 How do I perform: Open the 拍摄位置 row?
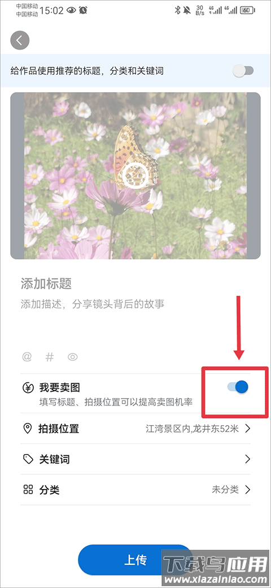click(x=135, y=429)
